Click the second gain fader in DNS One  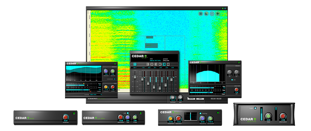(x=148, y=83)
